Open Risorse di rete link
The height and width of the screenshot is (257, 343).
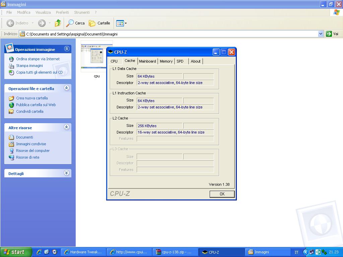[x=28, y=157]
